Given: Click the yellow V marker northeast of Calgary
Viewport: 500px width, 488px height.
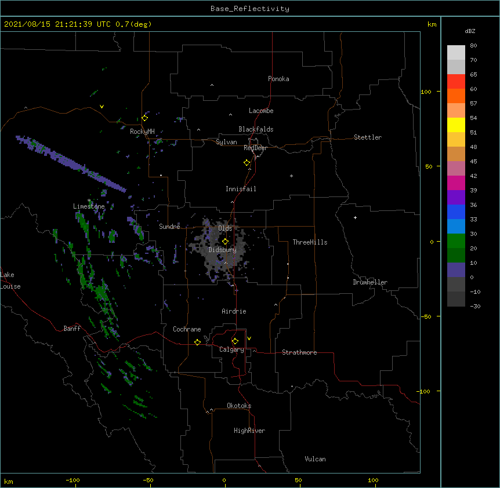Looking at the screenshot, I should point(249,338).
